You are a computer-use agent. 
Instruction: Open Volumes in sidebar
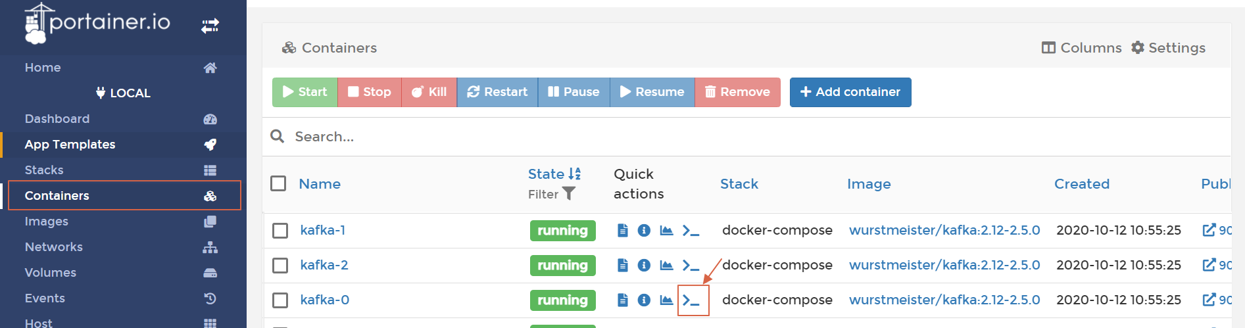point(123,273)
